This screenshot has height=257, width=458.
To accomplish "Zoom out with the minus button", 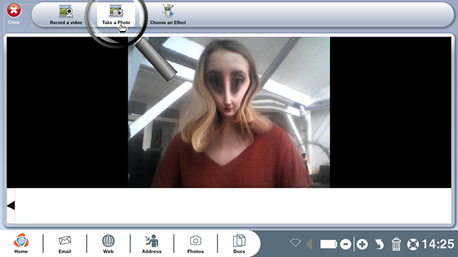I will pos(345,244).
